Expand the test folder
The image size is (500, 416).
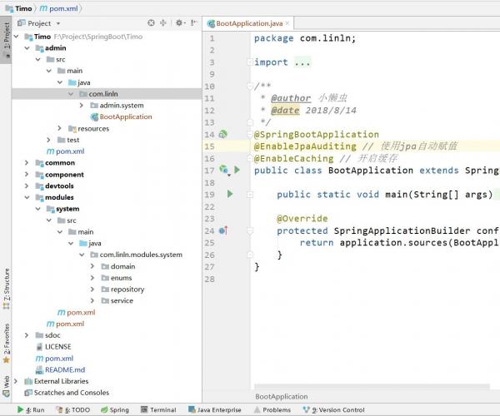click(48, 140)
